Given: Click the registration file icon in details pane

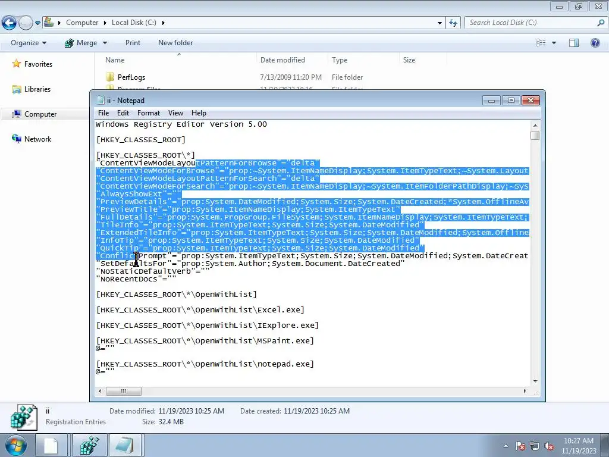Looking at the screenshot, I should click(x=24, y=417).
